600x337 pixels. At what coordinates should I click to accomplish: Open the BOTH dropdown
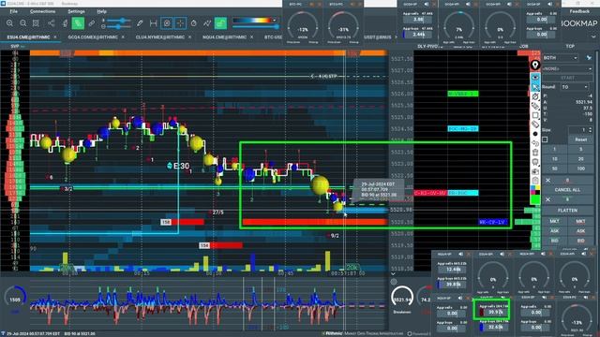click(x=561, y=58)
